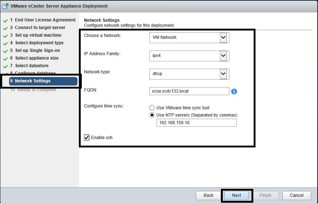Cancel the appliance deployment
The image size is (318, 203).
(x=297, y=195)
